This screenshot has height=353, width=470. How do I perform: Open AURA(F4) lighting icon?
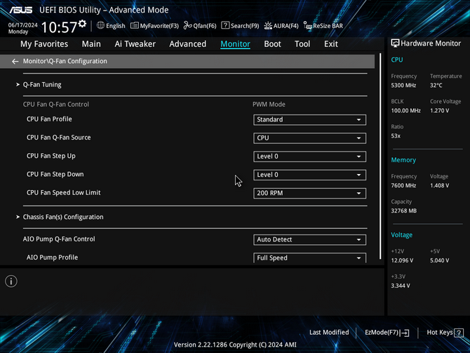pyautogui.click(x=268, y=26)
